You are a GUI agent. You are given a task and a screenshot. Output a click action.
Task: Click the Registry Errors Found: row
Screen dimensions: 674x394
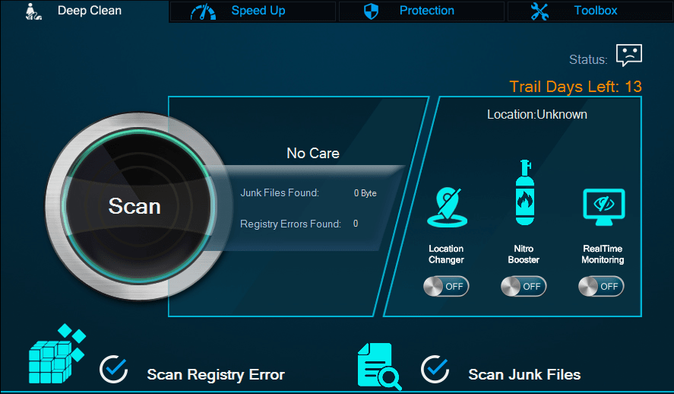[x=299, y=224]
